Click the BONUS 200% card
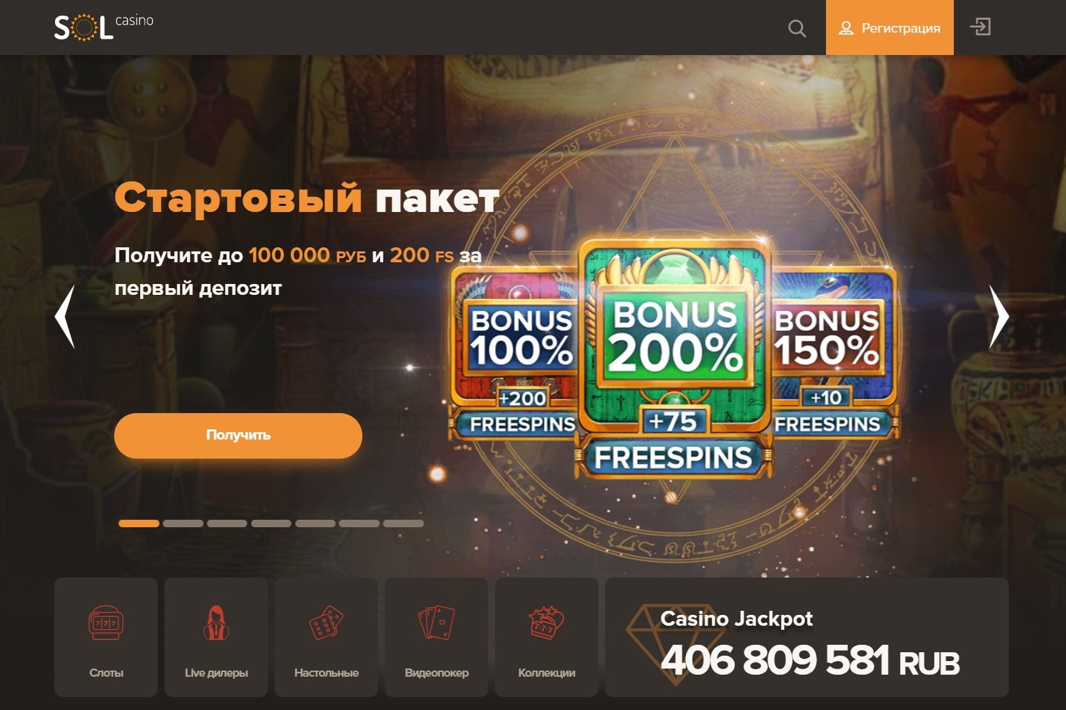The height and width of the screenshot is (710, 1066). pyautogui.click(x=674, y=357)
